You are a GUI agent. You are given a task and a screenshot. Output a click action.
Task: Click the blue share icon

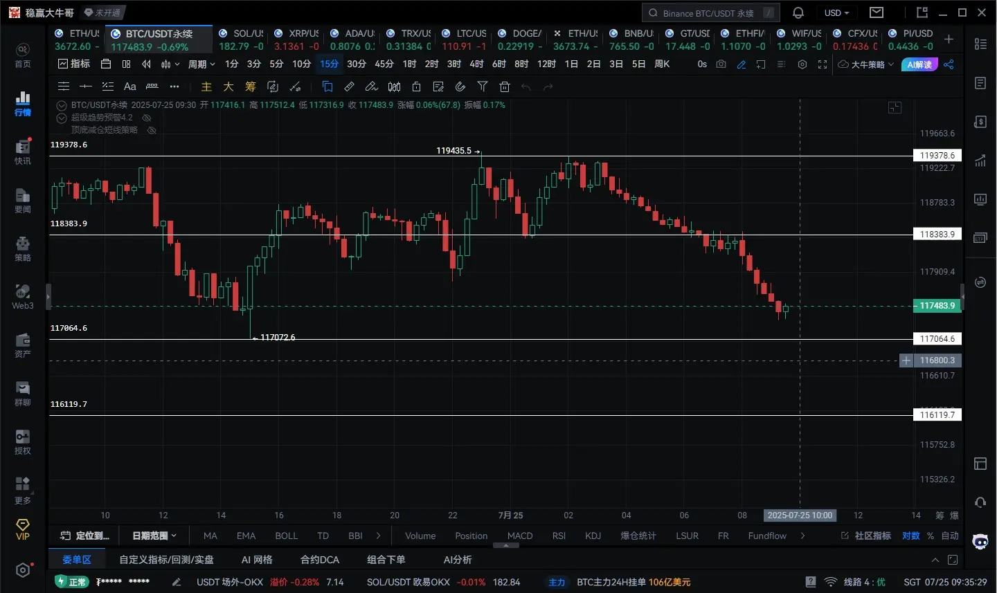click(x=949, y=64)
